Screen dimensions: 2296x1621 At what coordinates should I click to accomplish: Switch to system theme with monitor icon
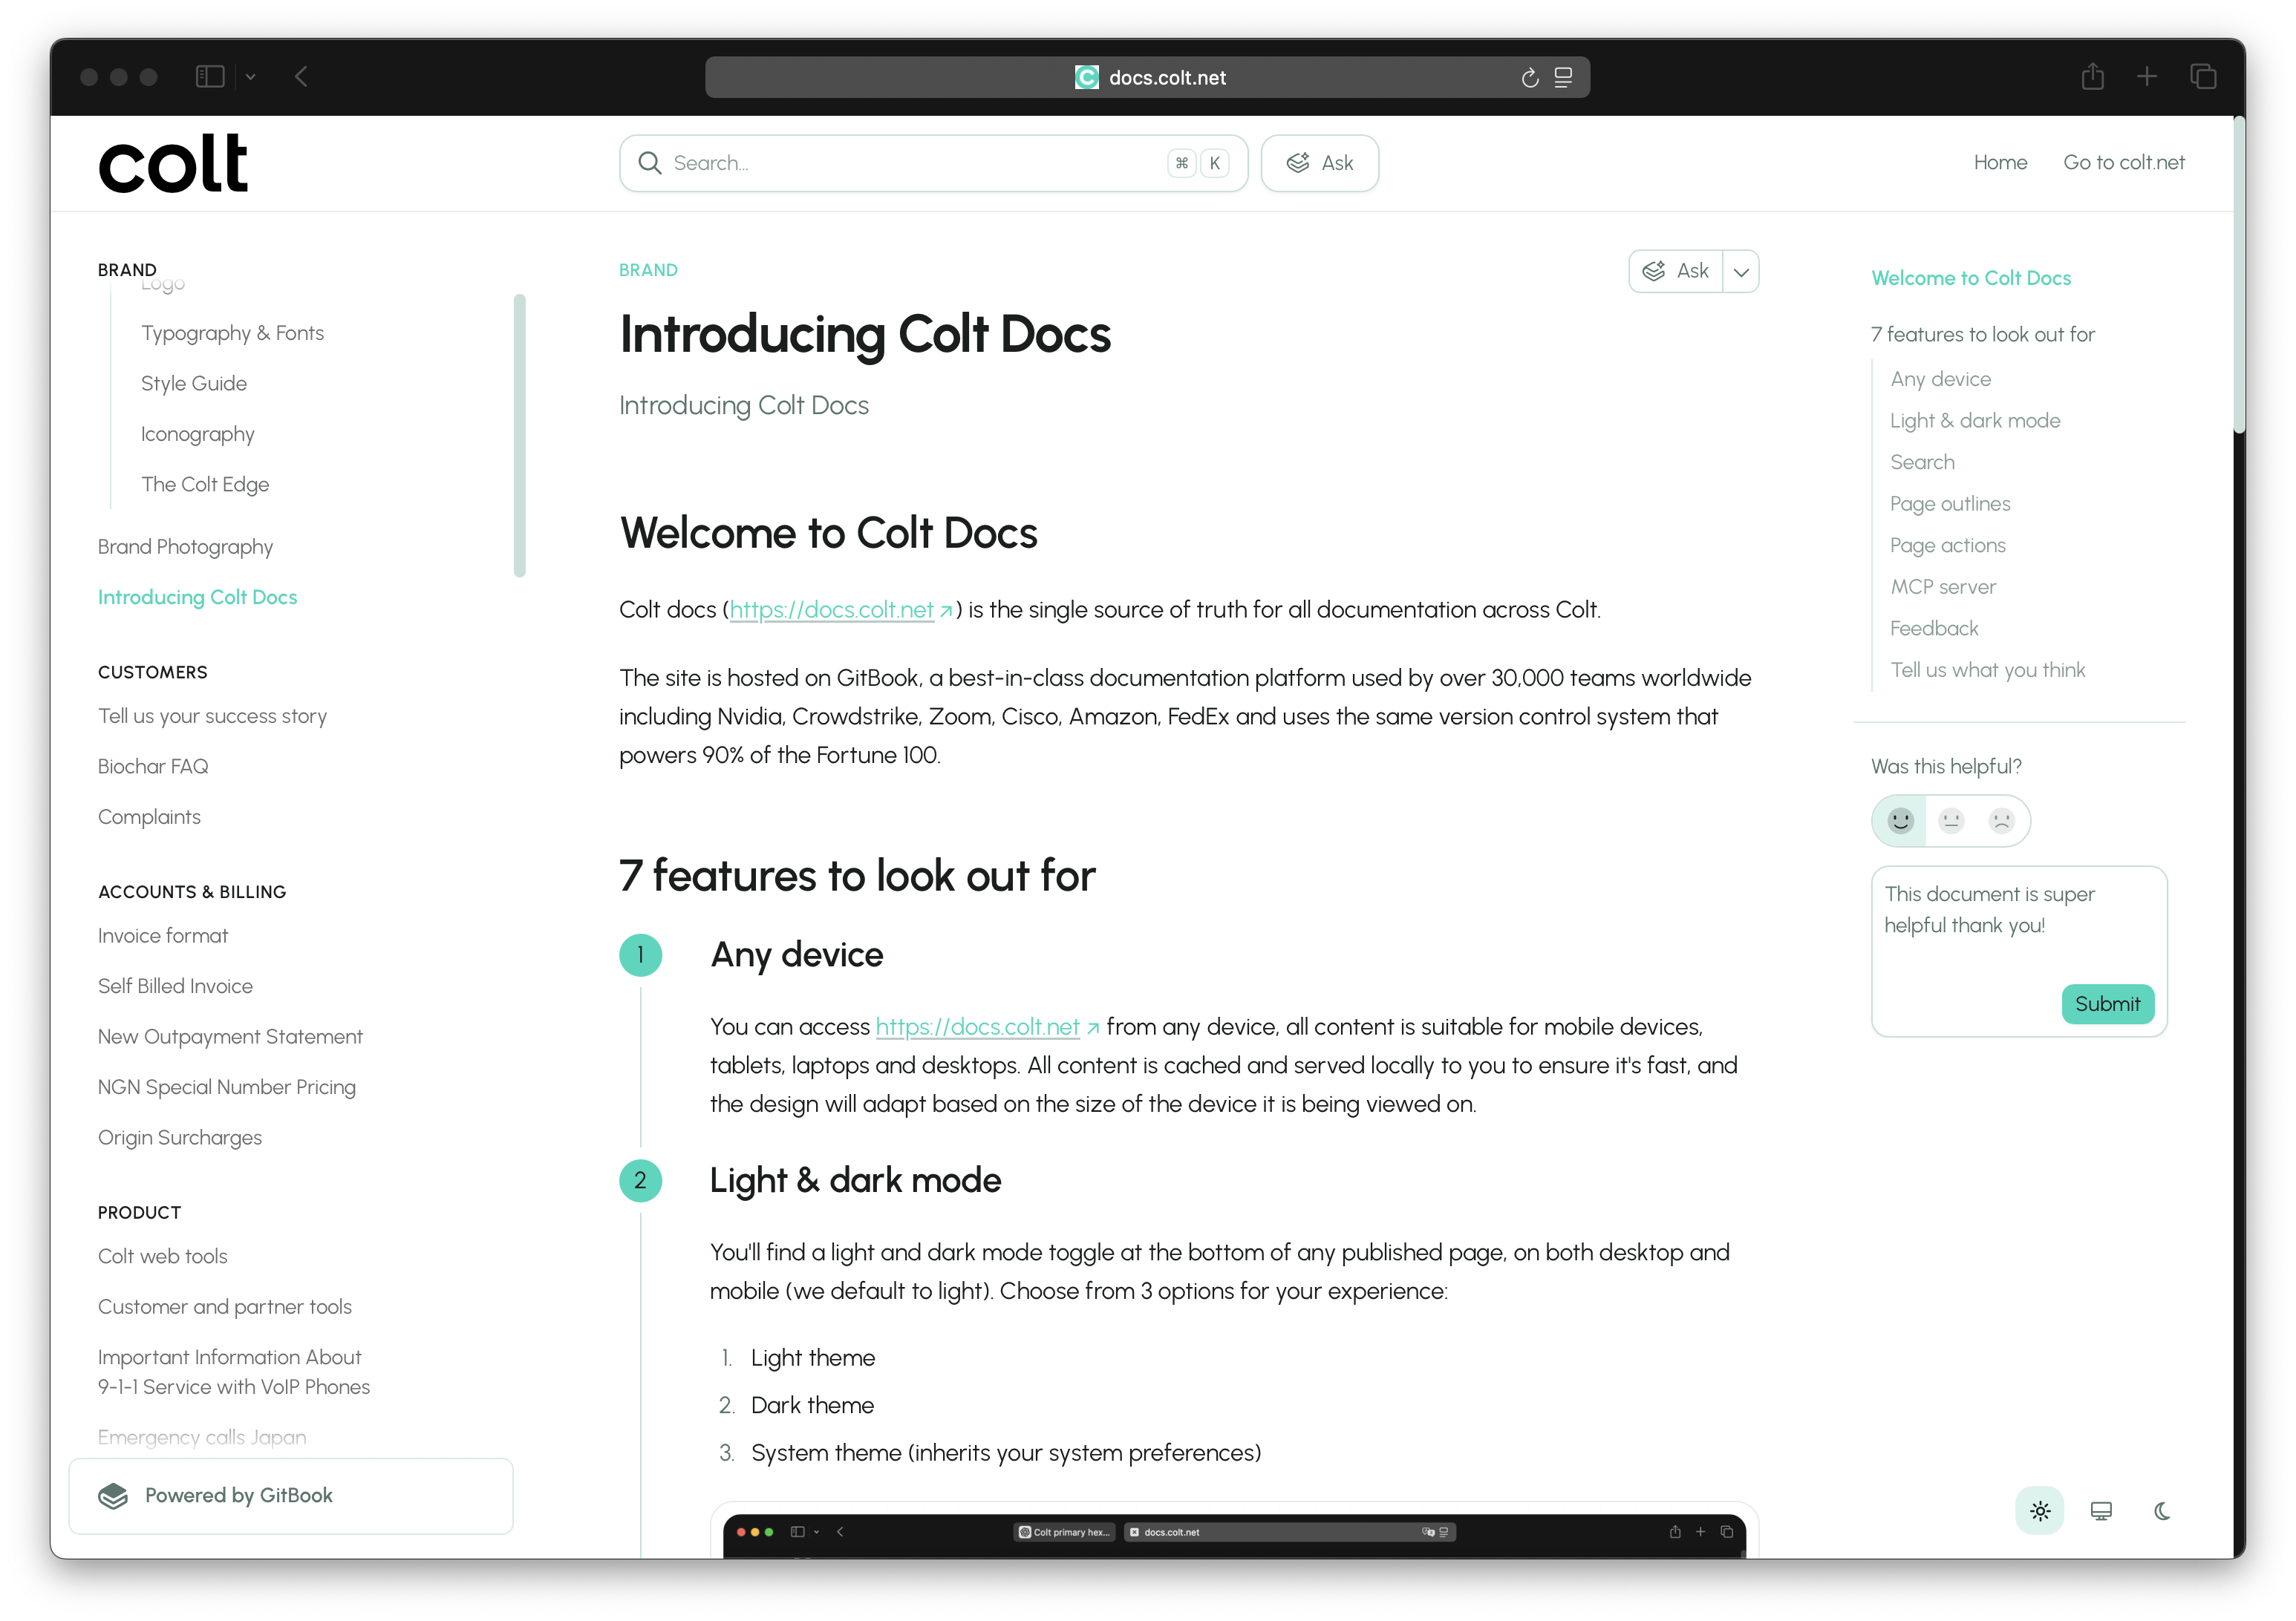(2101, 1511)
